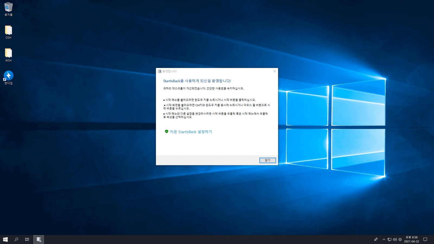
Task: Expand the hidden system tray icons chevron
Action: pos(384,239)
